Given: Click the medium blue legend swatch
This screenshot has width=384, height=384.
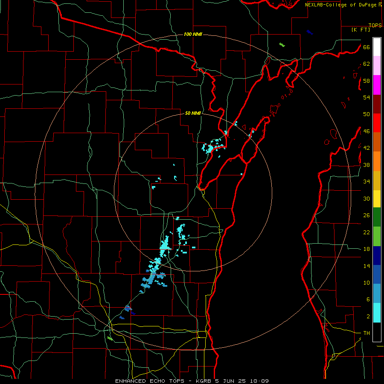Looking at the screenshot, I should 377,274.
